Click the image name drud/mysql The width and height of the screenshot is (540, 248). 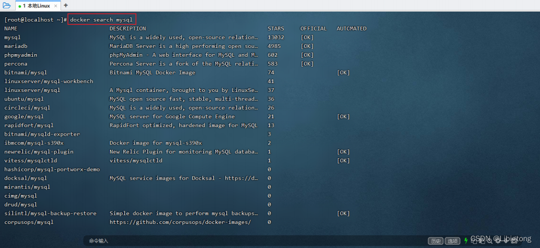21,204
